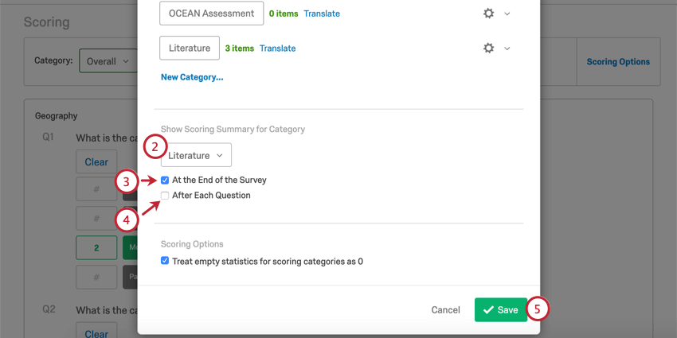
Task: Open the Literature scoring summary dropdown
Action: [196, 155]
